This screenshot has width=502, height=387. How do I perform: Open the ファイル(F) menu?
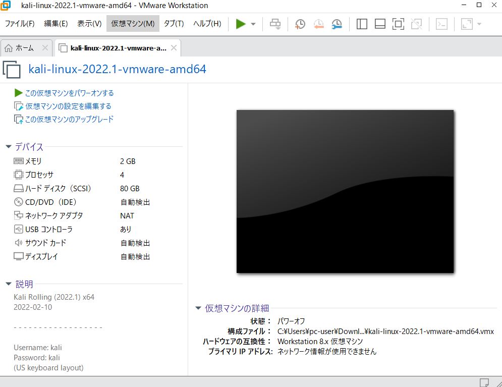coord(20,24)
